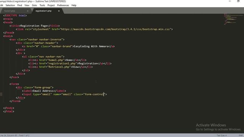Click the home1.php href value
This screenshot has height=137, width=244.
56,60
